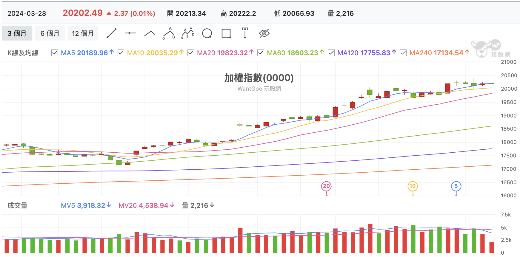Click the blue 5-day marker on chart
Viewport: 520px width, 257px height.
(x=456, y=186)
